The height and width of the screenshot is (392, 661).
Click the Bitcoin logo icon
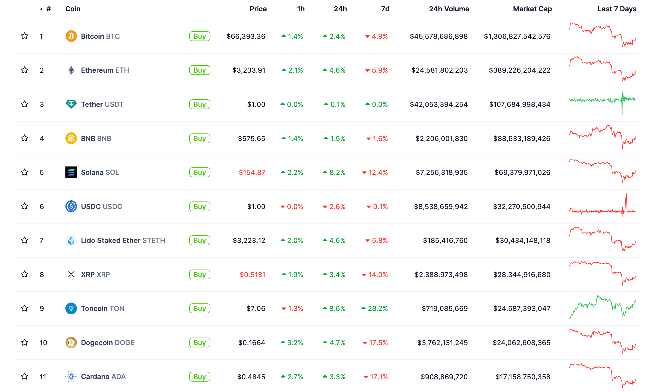tap(71, 36)
